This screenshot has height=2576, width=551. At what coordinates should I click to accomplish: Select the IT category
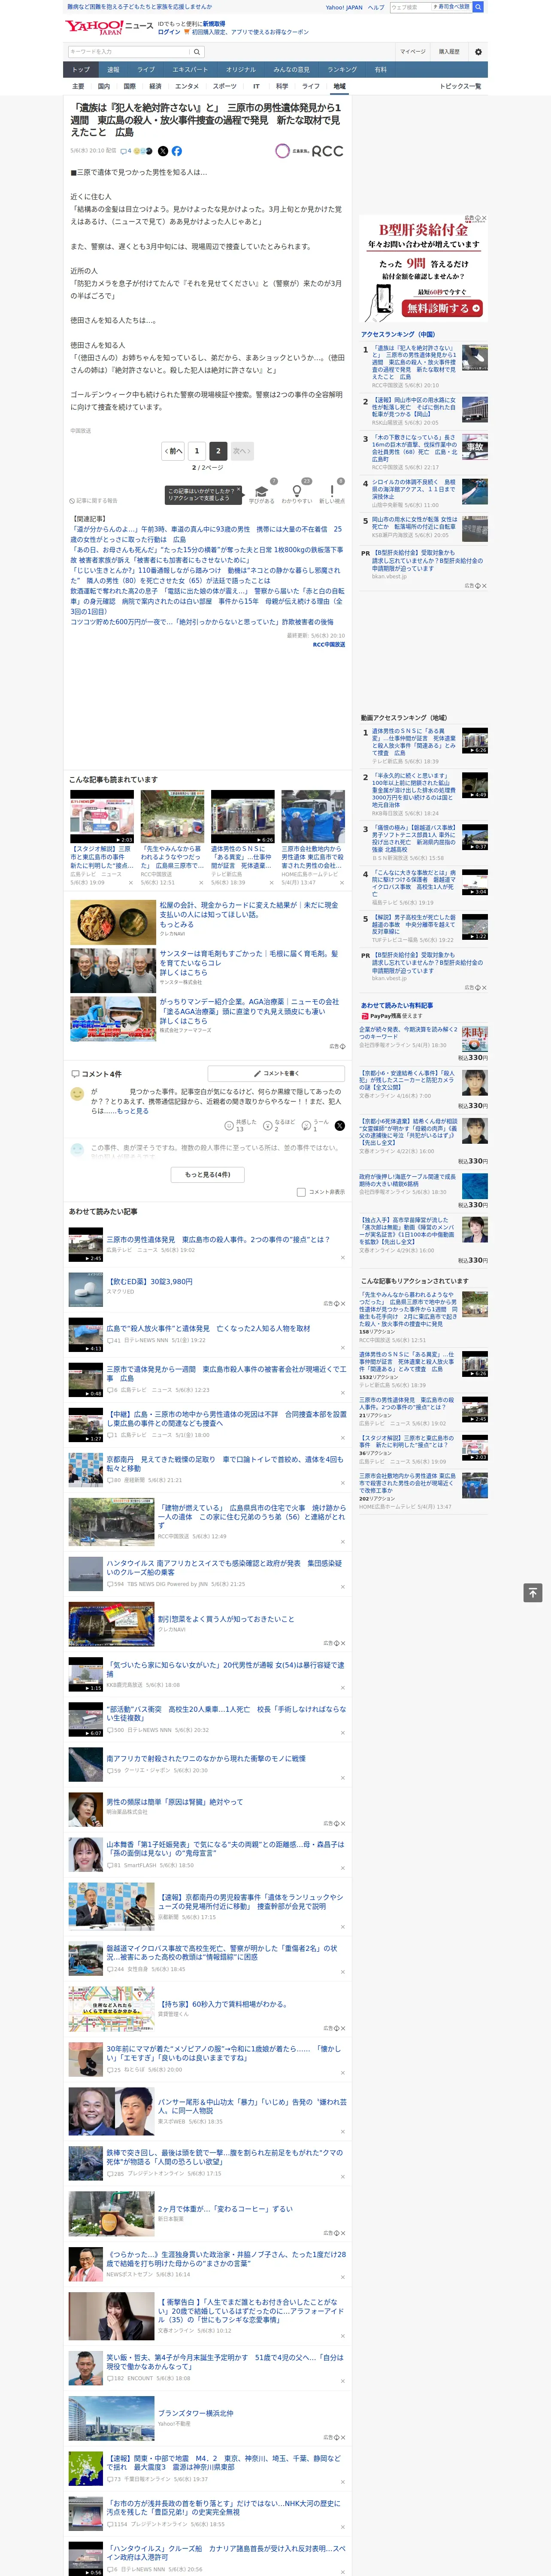coord(256,86)
